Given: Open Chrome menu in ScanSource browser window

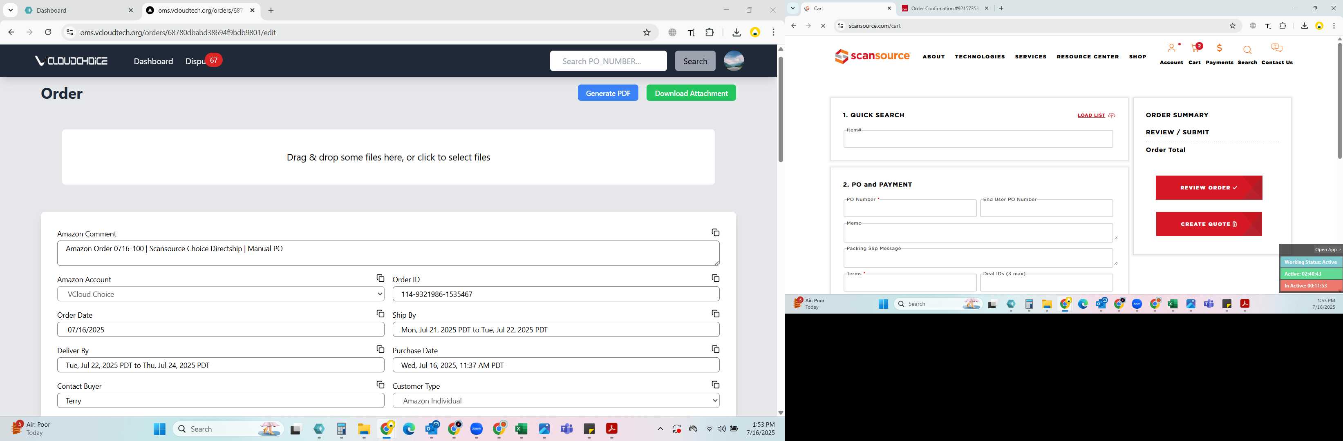Looking at the screenshot, I should tap(1334, 25).
